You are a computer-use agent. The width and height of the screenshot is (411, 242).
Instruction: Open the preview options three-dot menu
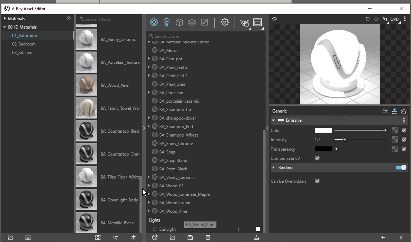click(x=405, y=19)
